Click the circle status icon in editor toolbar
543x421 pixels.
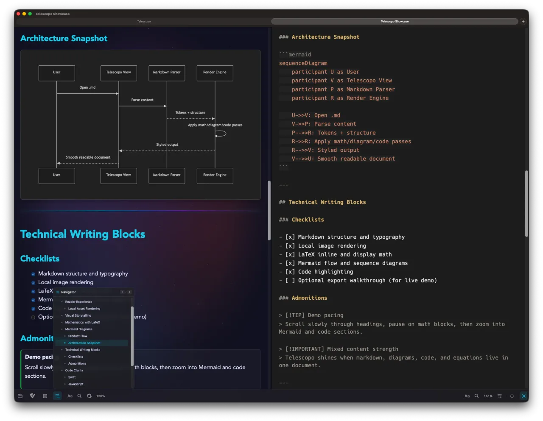point(512,396)
